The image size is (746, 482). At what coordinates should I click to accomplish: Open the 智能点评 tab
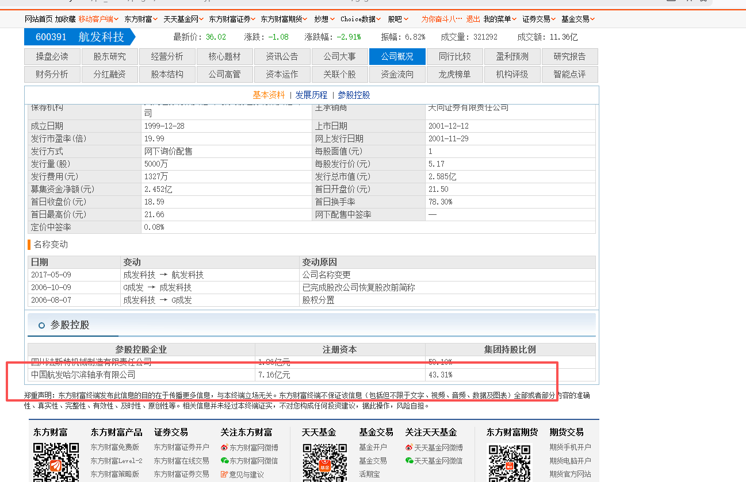point(570,74)
